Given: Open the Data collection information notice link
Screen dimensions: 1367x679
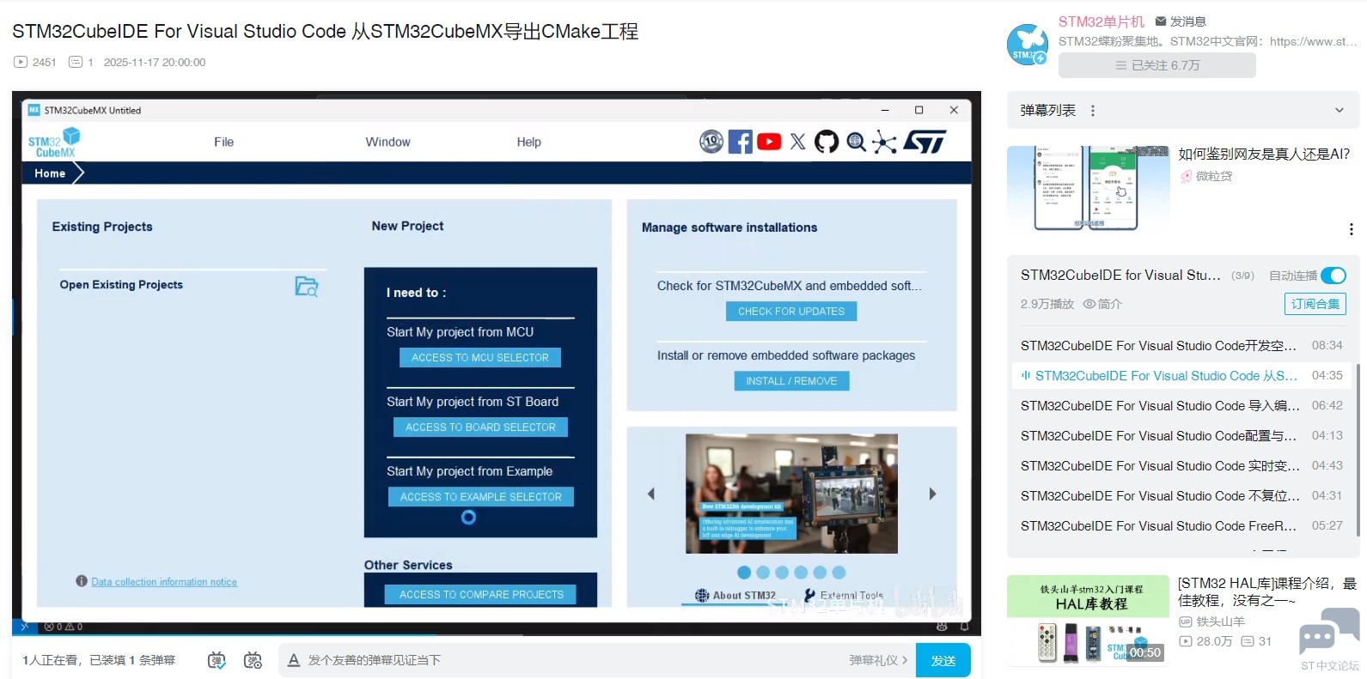Looking at the screenshot, I should click(x=164, y=582).
